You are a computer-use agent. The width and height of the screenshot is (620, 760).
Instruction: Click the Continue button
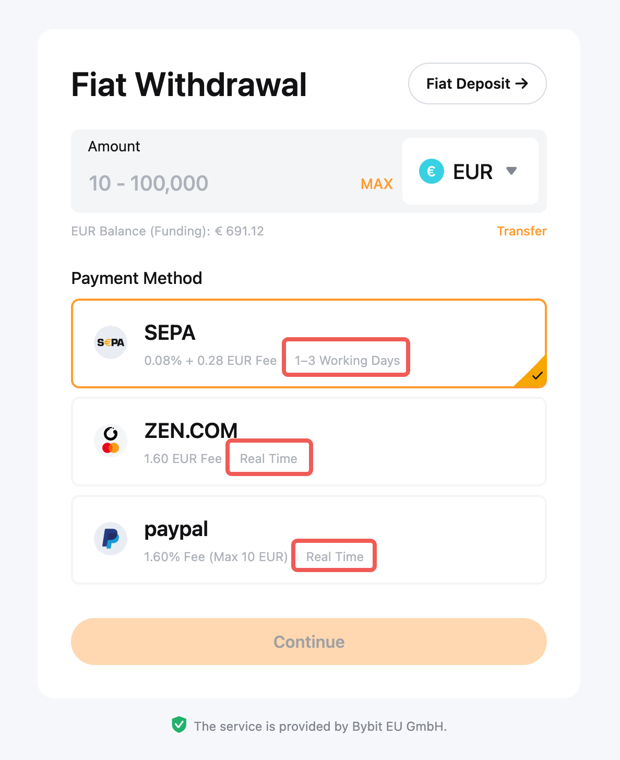tap(309, 642)
